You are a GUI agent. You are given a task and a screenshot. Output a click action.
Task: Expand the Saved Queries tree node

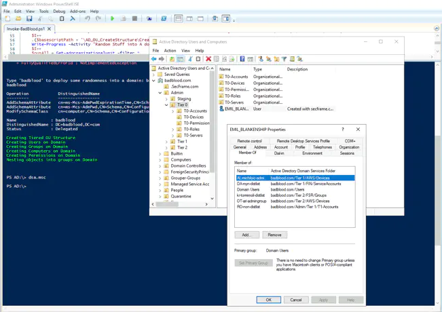tap(154, 75)
